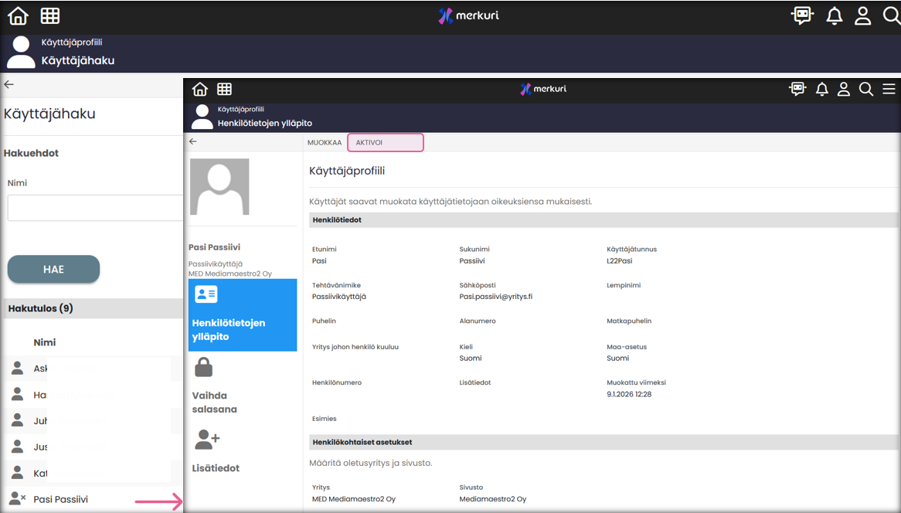Click the back arrow above the Käyttäjähaku heading
This screenshot has height=513, width=901.
(9, 85)
